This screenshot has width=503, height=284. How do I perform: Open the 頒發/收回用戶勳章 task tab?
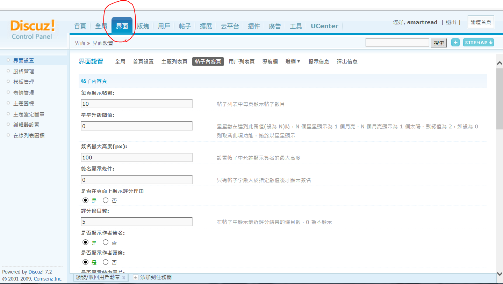98,277
